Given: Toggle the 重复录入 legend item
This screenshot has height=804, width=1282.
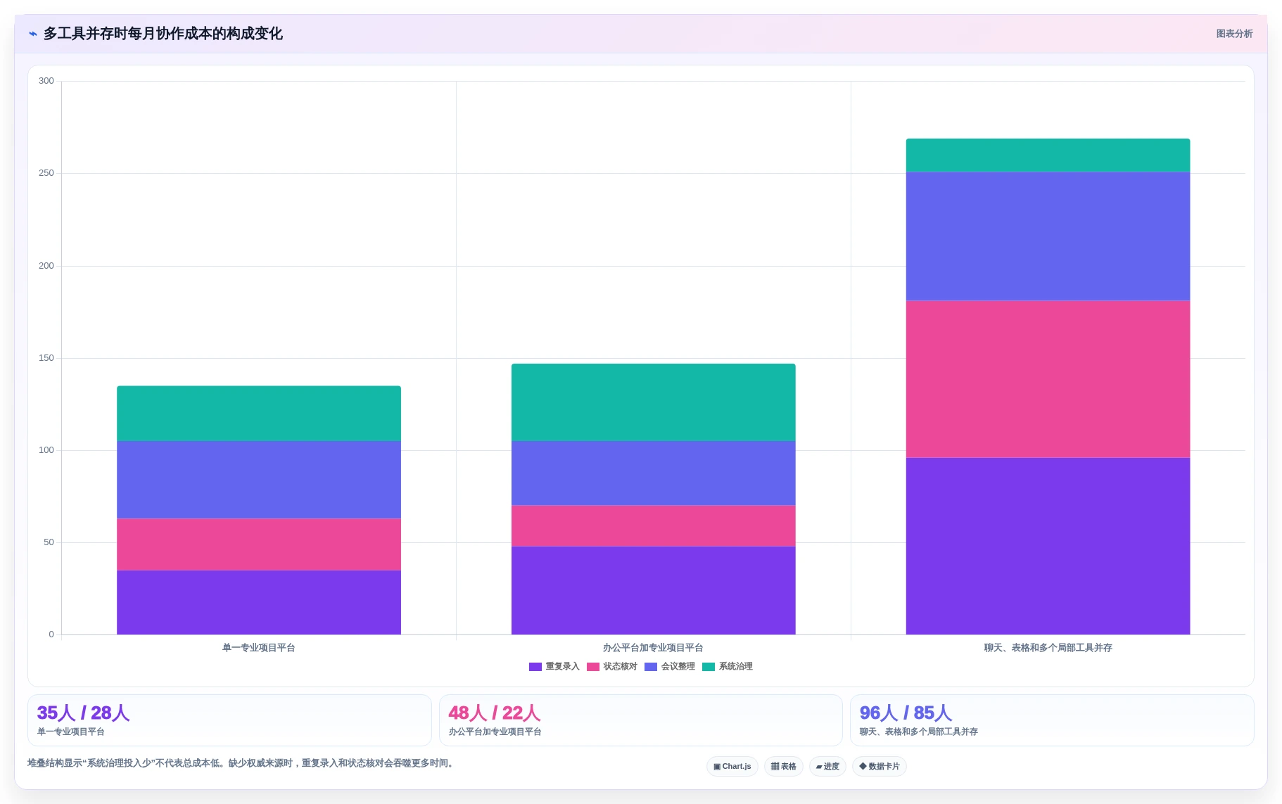Looking at the screenshot, I should [554, 667].
